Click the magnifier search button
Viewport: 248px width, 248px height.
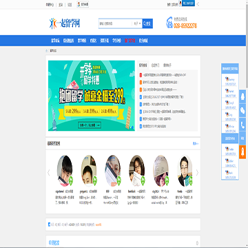[x=147, y=23]
